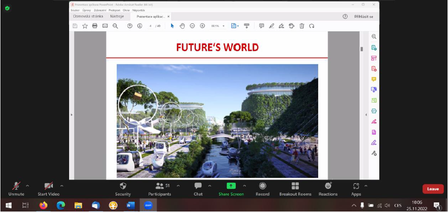Add a comment note
The image size is (448, 212).
click(x=261, y=26)
